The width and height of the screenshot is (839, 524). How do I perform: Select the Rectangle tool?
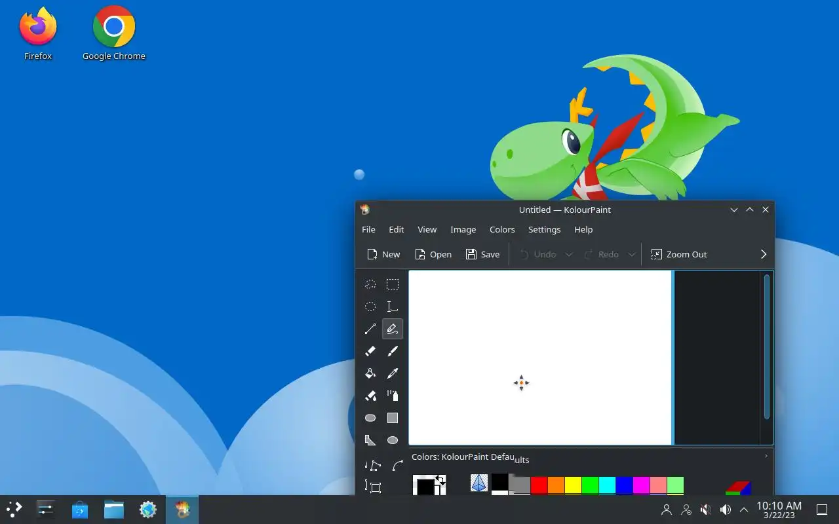click(x=393, y=418)
